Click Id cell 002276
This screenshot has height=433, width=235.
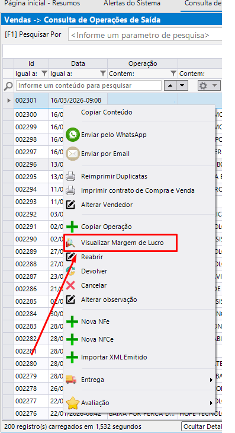(x=31, y=413)
